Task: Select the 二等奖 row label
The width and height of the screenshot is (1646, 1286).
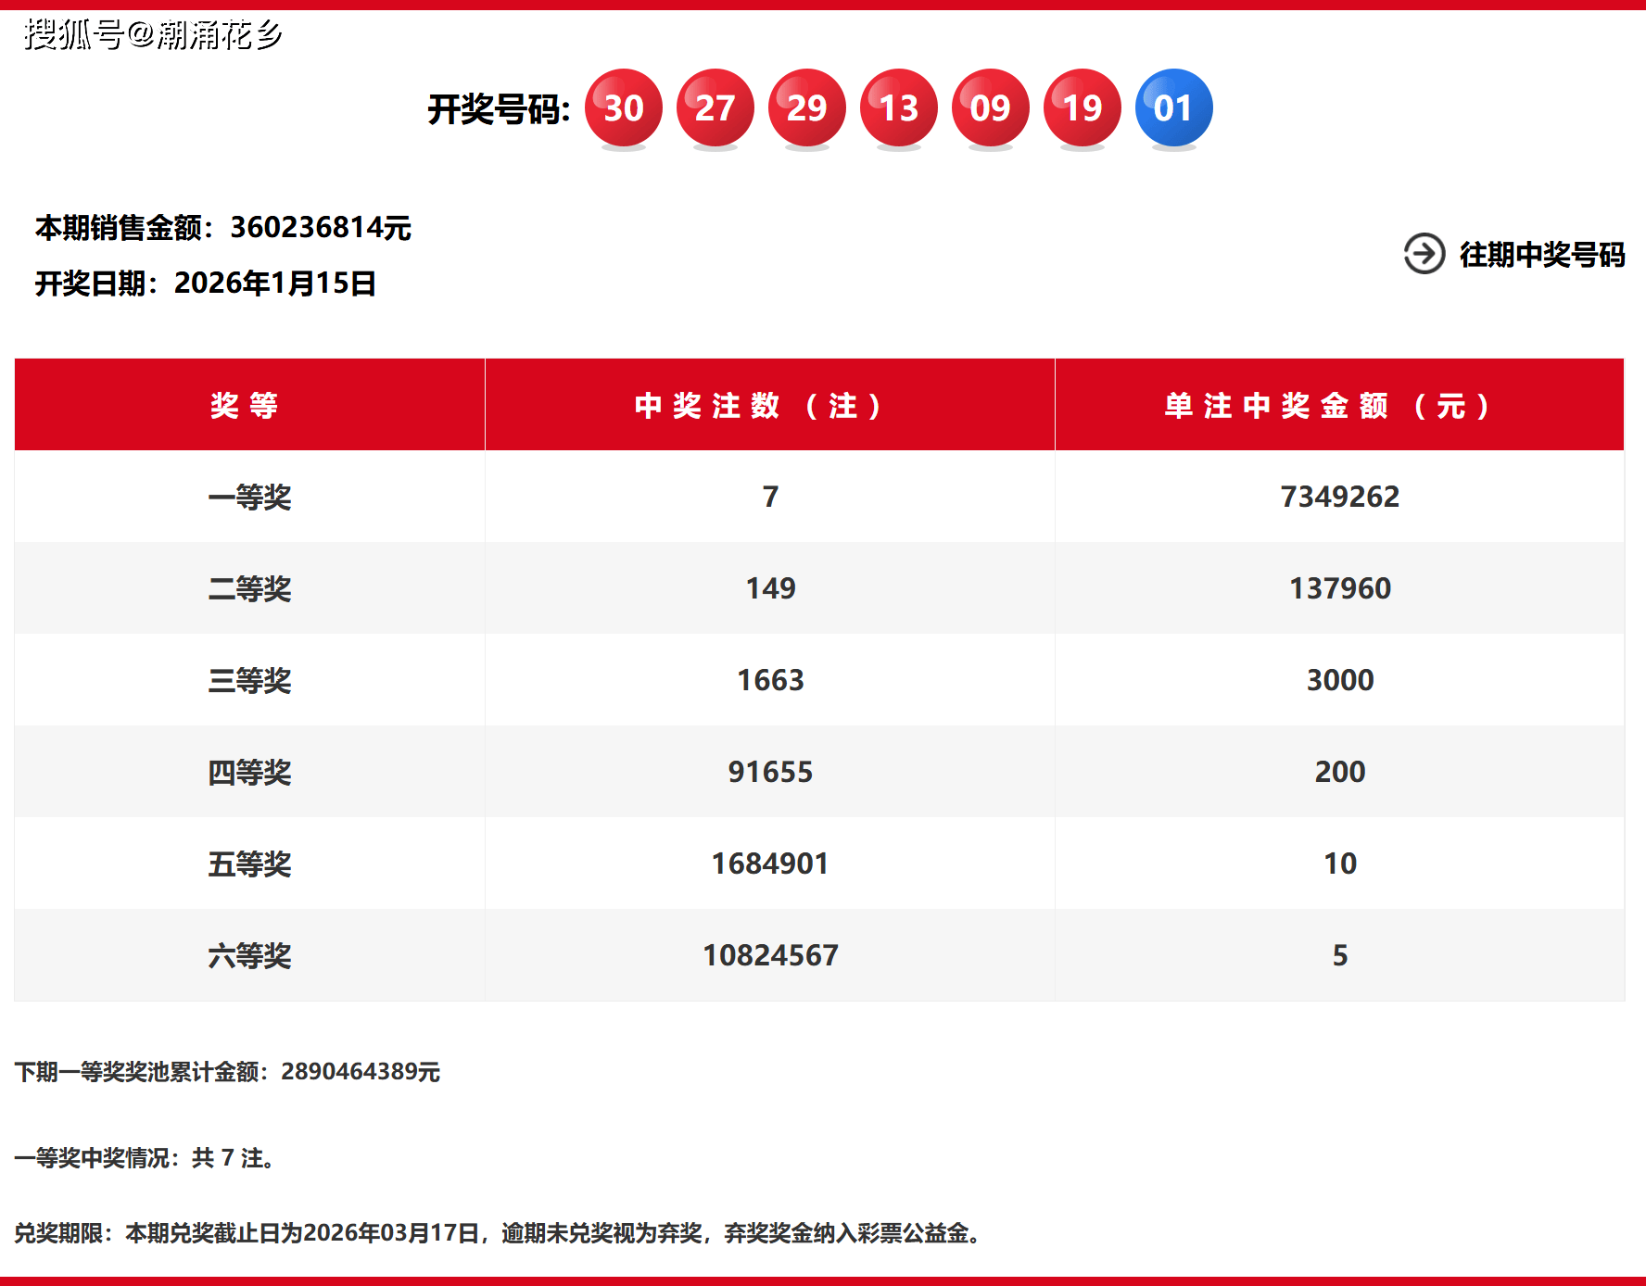Action: [x=249, y=588]
